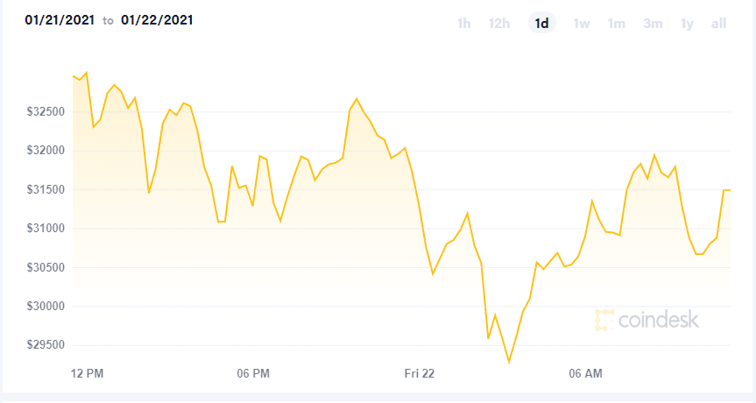Click the 06 PM x-axis label
Viewport: 756px width, 403px height.
253,373
